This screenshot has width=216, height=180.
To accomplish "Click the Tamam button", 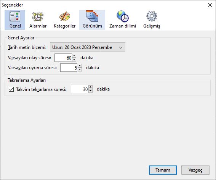I will (163, 170).
